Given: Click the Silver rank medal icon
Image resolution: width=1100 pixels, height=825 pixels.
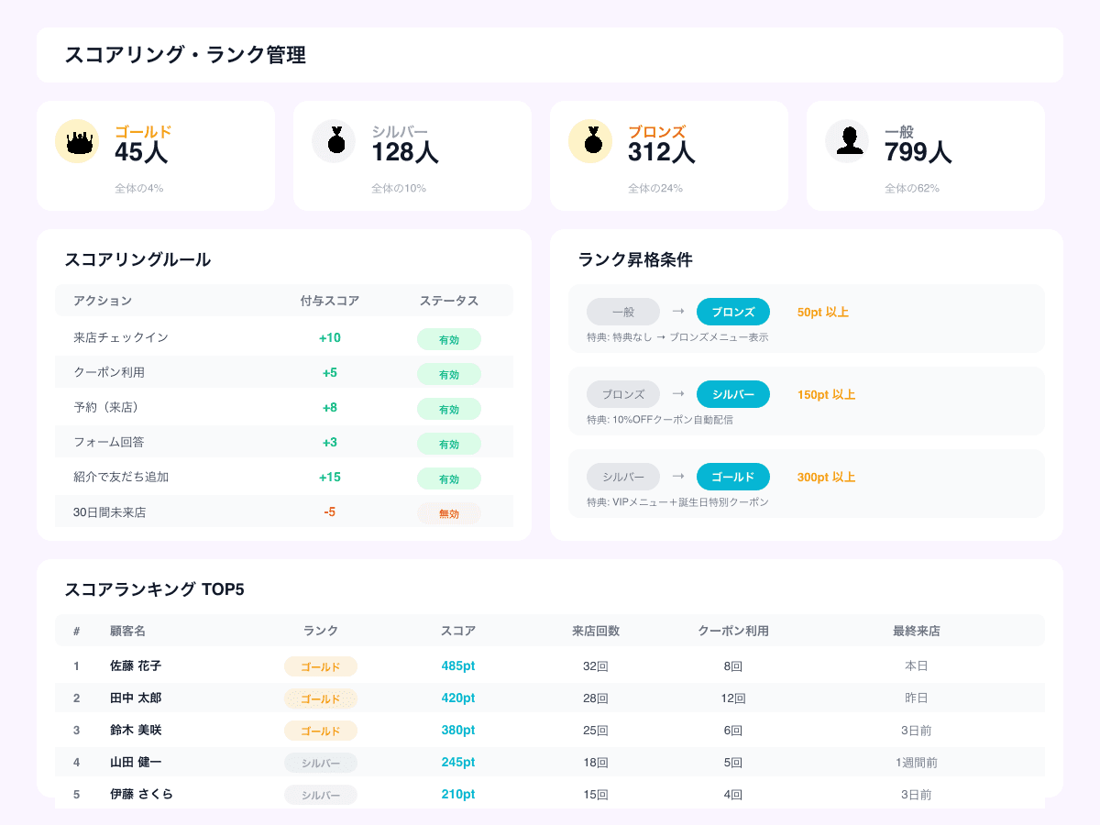Looking at the screenshot, I should tap(334, 142).
